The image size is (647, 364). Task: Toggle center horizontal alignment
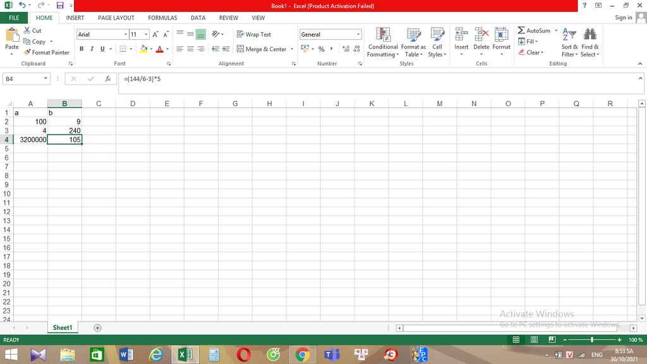pyautogui.click(x=190, y=49)
